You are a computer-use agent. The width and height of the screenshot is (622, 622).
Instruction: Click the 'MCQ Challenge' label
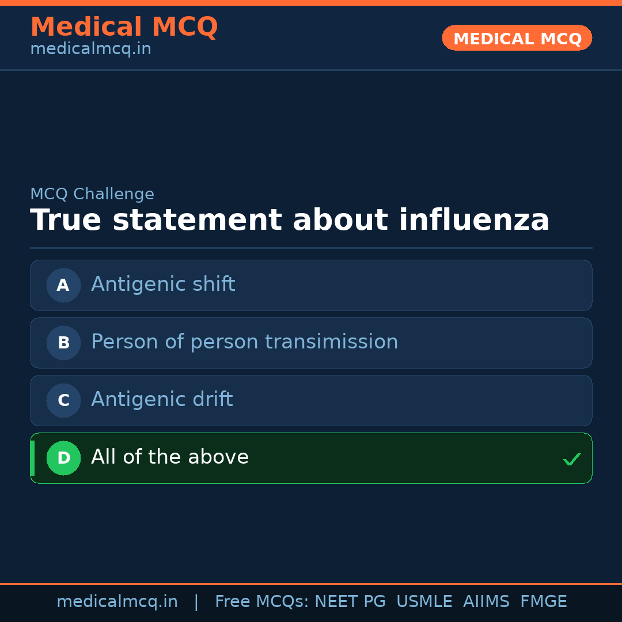tap(92, 195)
